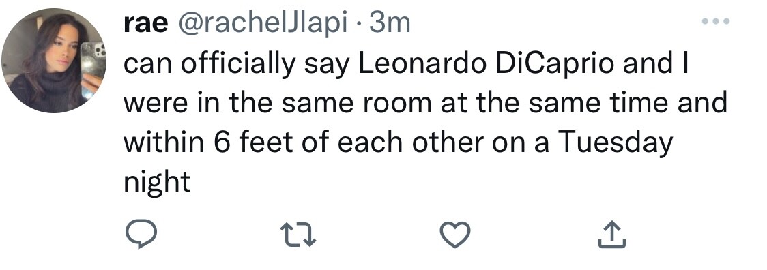The image size is (767, 270).
Task: Open the reply speech bubble icon
Action: [141, 234]
